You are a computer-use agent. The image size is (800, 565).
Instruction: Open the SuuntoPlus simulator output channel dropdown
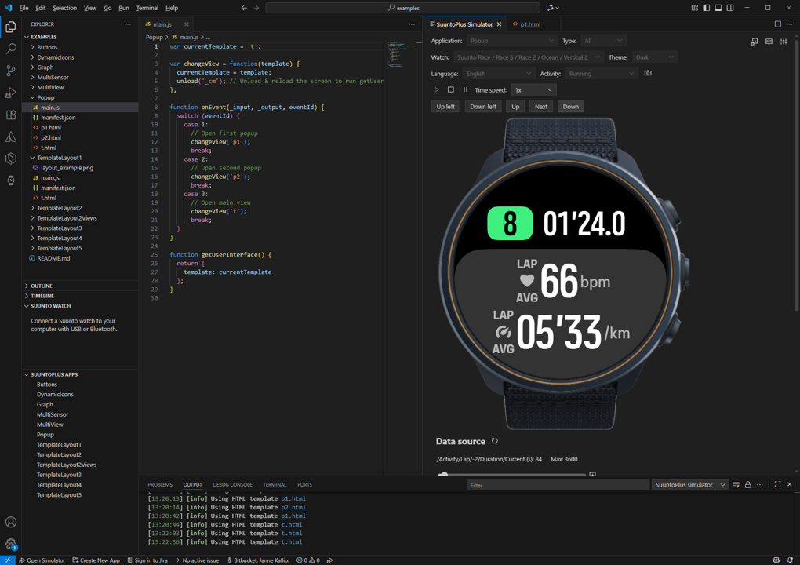pos(690,485)
